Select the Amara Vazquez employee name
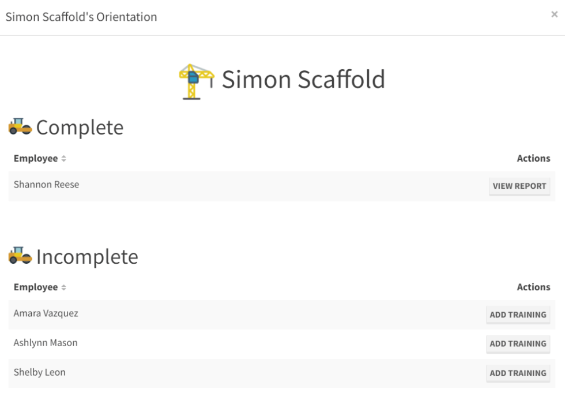565x397 pixels. coord(46,313)
